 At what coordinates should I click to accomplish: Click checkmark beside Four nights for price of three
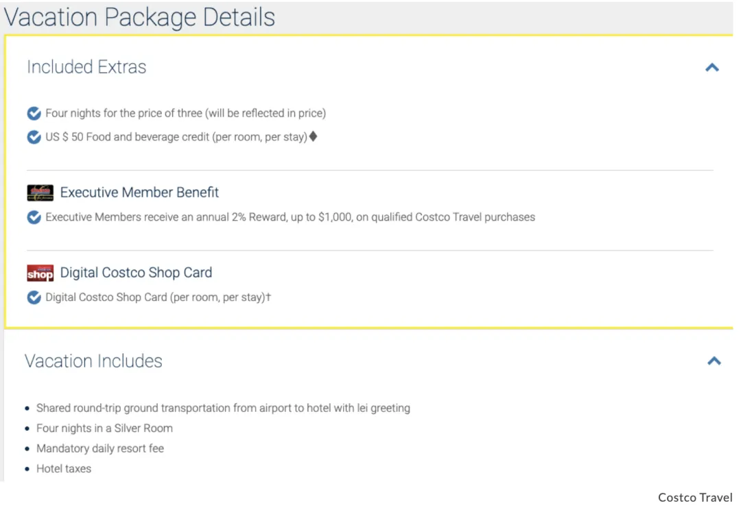[34, 113]
